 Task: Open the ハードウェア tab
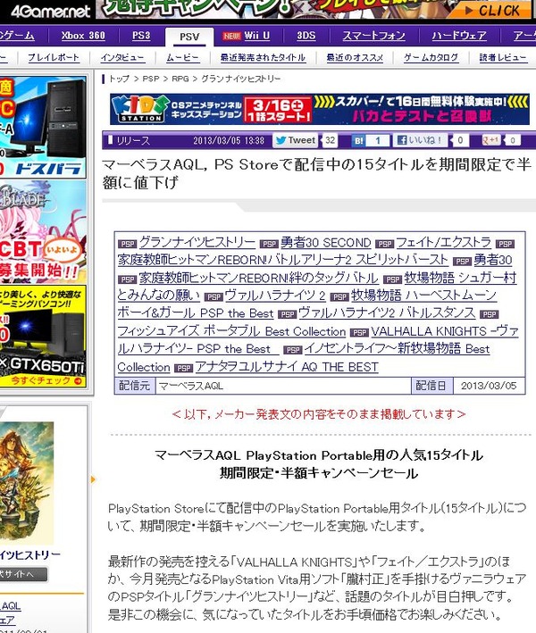coord(459,36)
